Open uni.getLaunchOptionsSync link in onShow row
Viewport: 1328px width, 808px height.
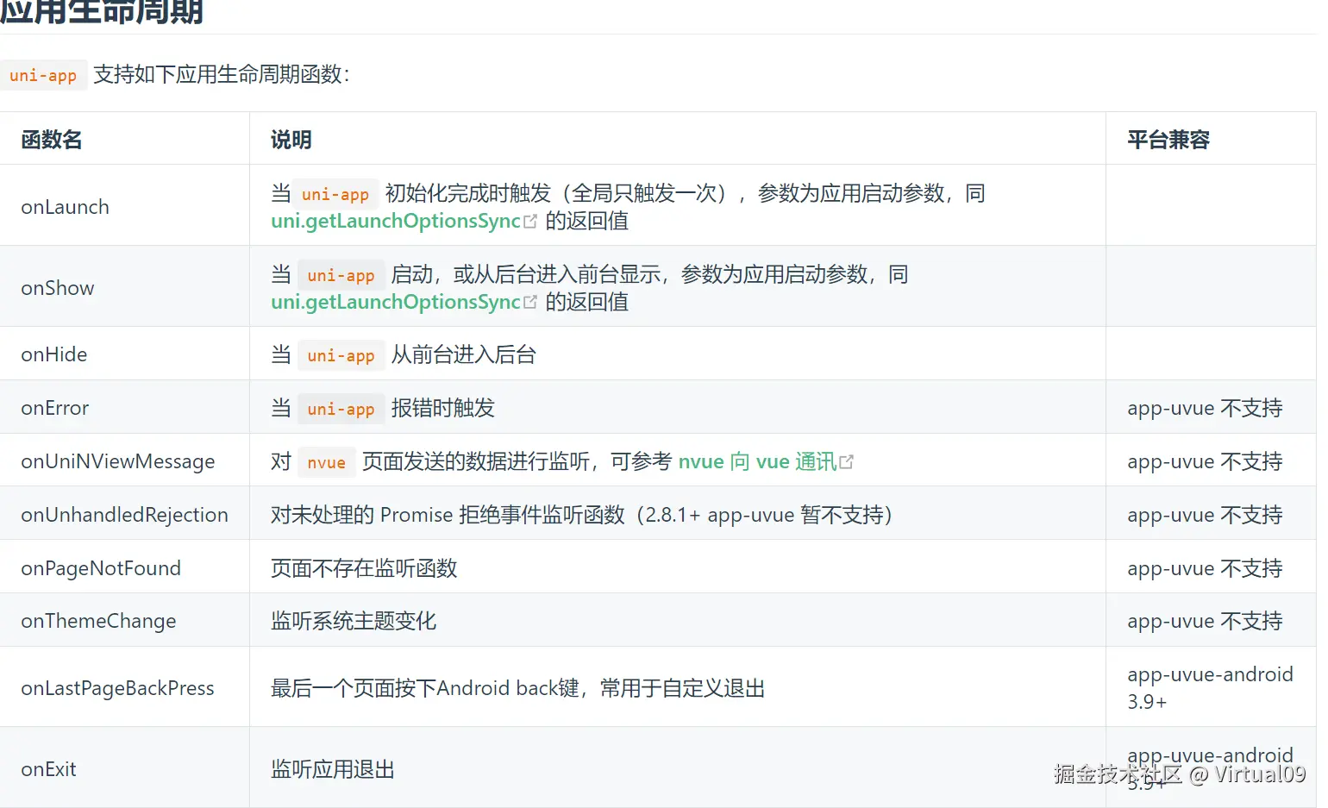396,302
